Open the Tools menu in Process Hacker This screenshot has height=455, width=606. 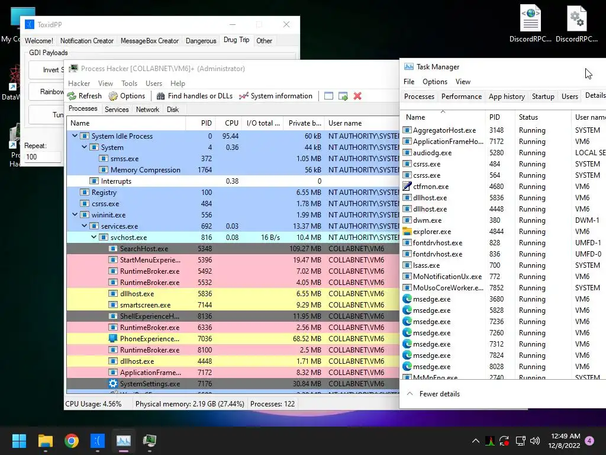(x=129, y=83)
